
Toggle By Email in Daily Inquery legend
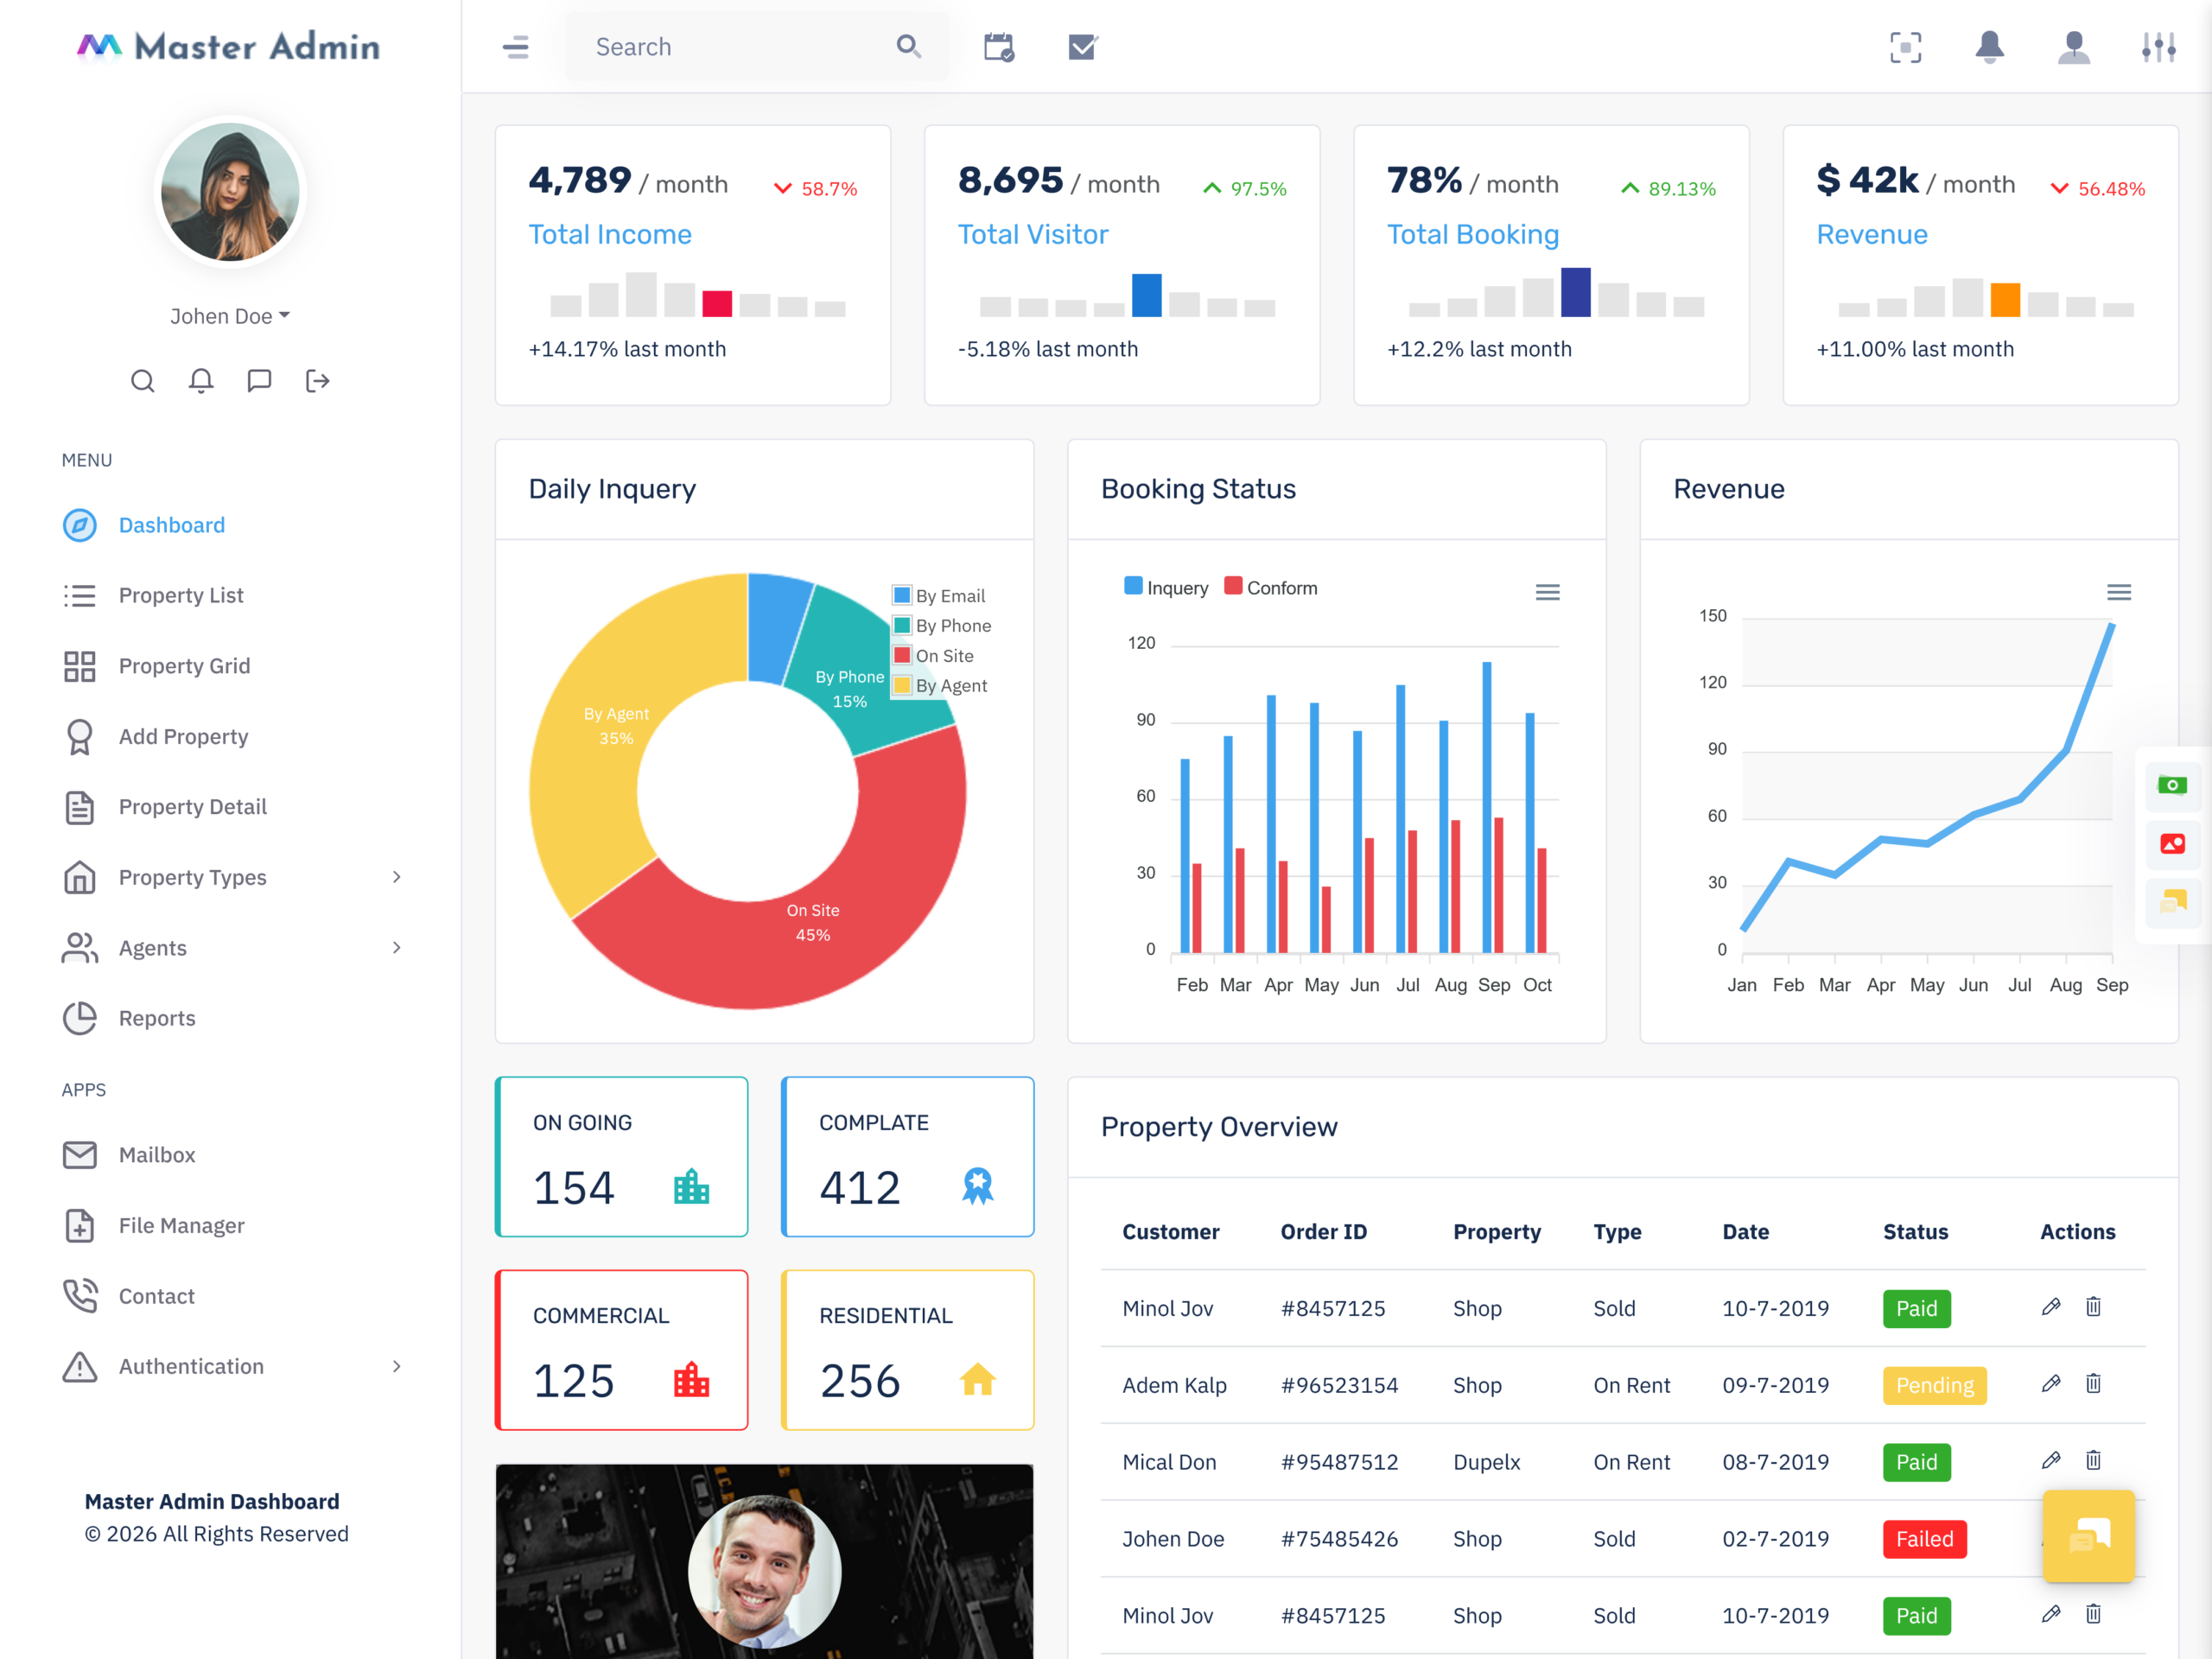tap(938, 596)
